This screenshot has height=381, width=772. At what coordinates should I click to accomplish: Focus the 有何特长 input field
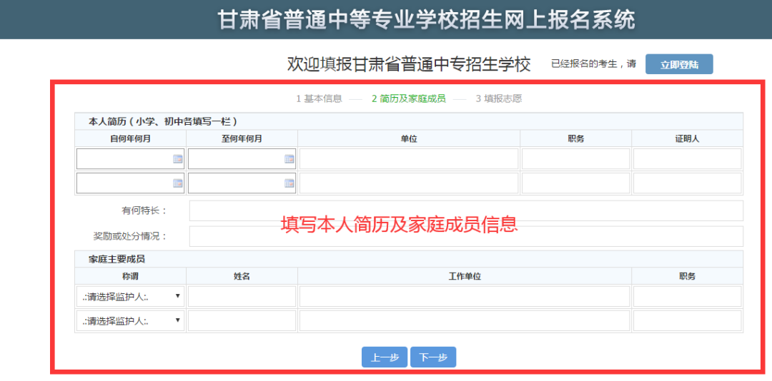pyautogui.click(x=465, y=211)
